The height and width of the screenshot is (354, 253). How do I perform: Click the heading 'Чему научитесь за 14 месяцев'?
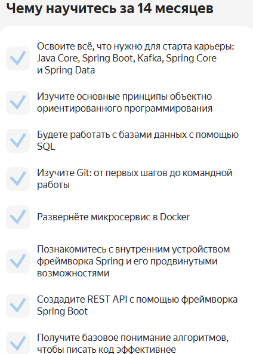pyautogui.click(x=110, y=8)
